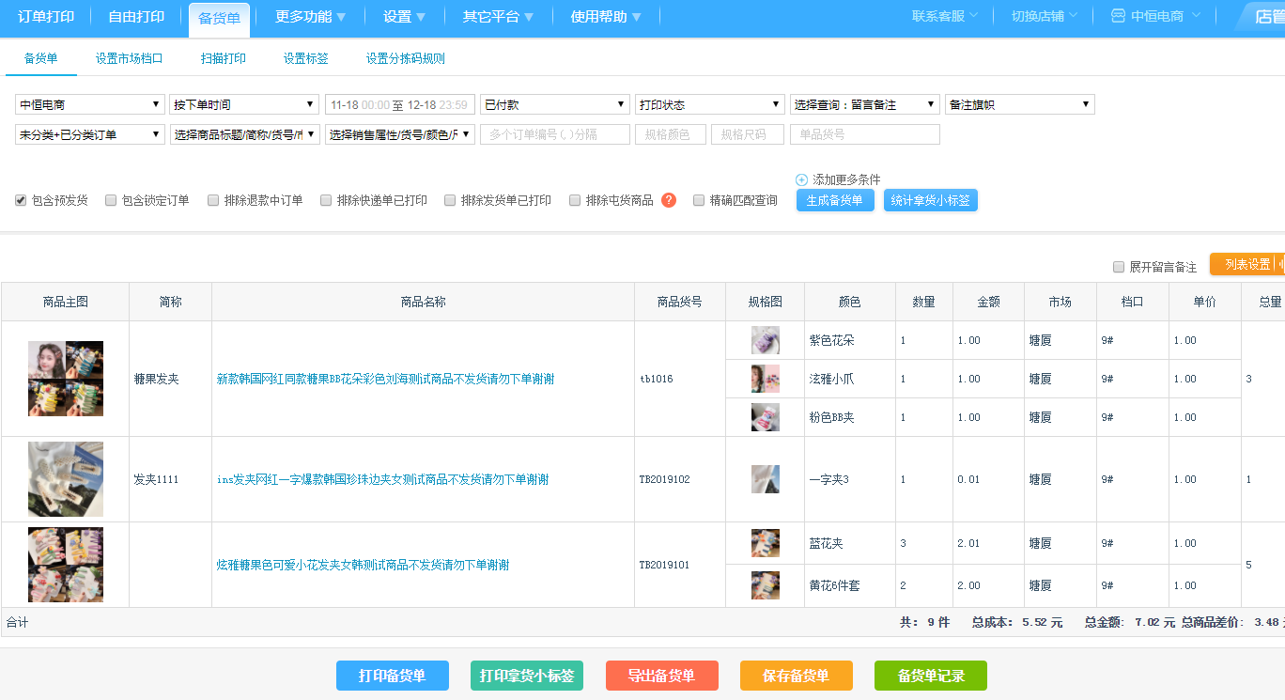1285x700 pixels.
Task: Go to 订单打印 in top navigation
Action: point(46,16)
